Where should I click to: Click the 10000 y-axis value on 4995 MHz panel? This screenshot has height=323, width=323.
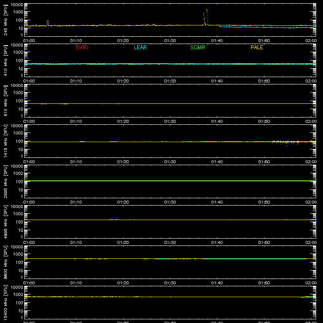pos(17,207)
